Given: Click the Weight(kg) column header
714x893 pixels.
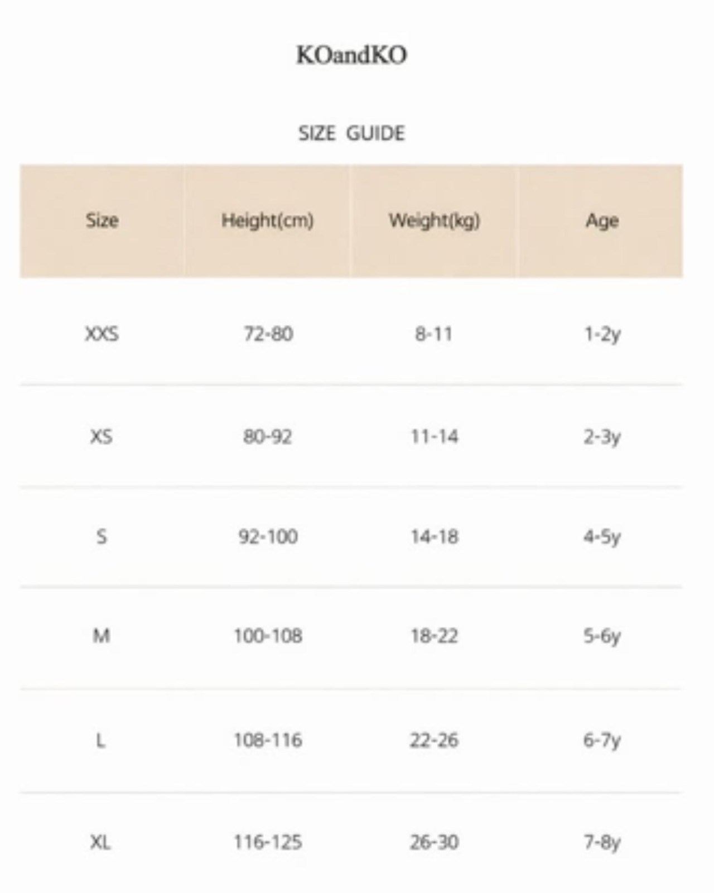Looking at the screenshot, I should pos(435,220).
